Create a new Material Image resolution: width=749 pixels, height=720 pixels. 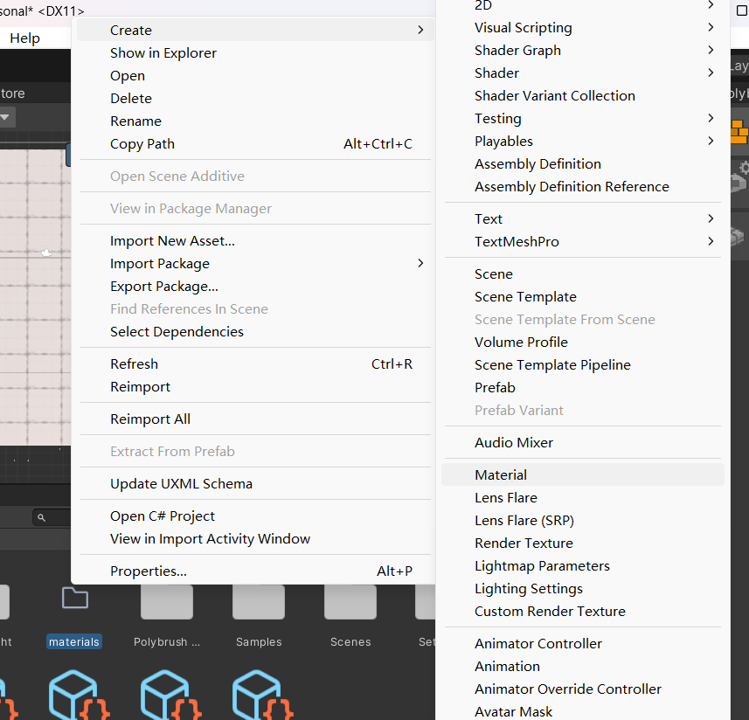[583, 475]
